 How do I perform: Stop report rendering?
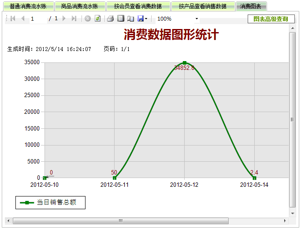[x=88, y=19]
